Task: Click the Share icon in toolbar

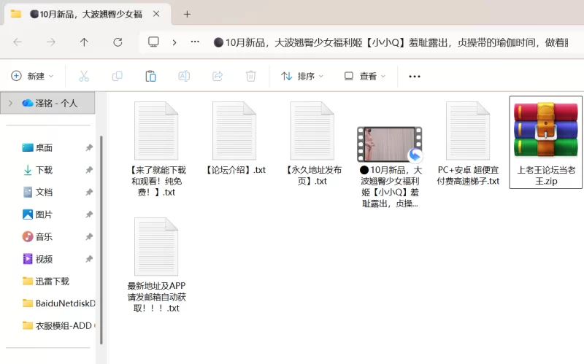Action: pos(217,76)
